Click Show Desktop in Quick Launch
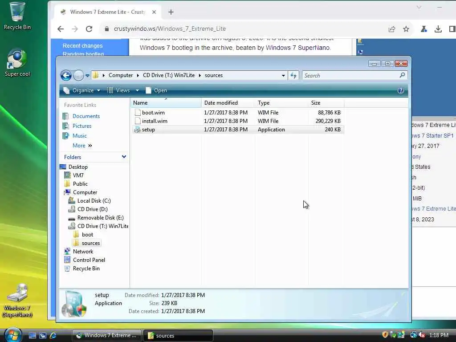This screenshot has width=456, height=342. 32,335
